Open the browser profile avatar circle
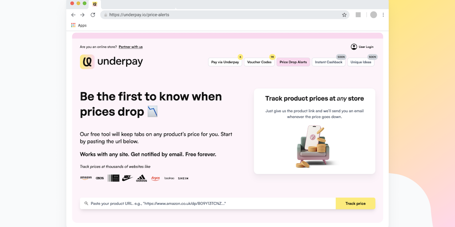This screenshot has height=227, width=455. tap(373, 15)
